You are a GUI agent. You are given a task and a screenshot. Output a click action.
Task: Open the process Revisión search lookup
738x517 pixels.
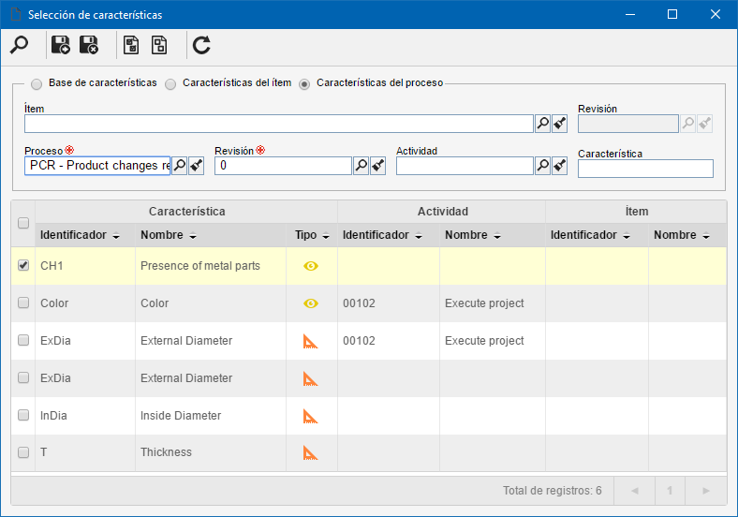coord(361,166)
